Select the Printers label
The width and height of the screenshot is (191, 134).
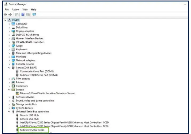coord(20,82)
